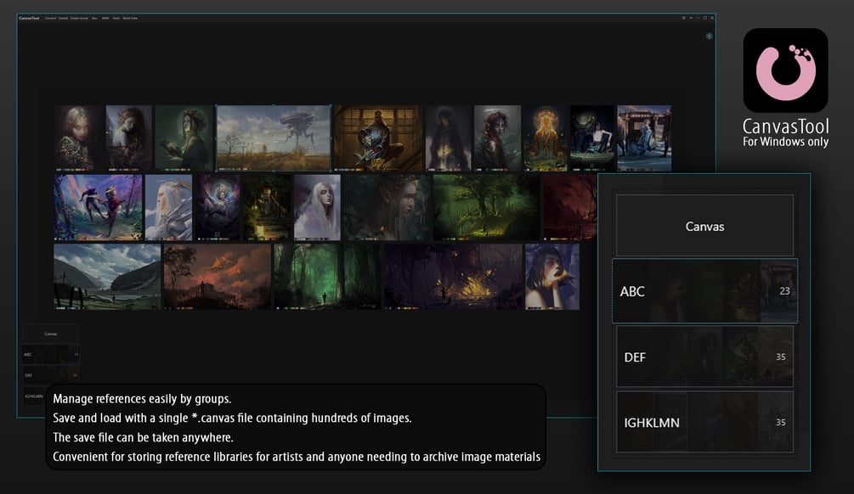Select the DEF group in the magnified panel
The height and width of the screenshot is (494, 854).
[704, 356]
